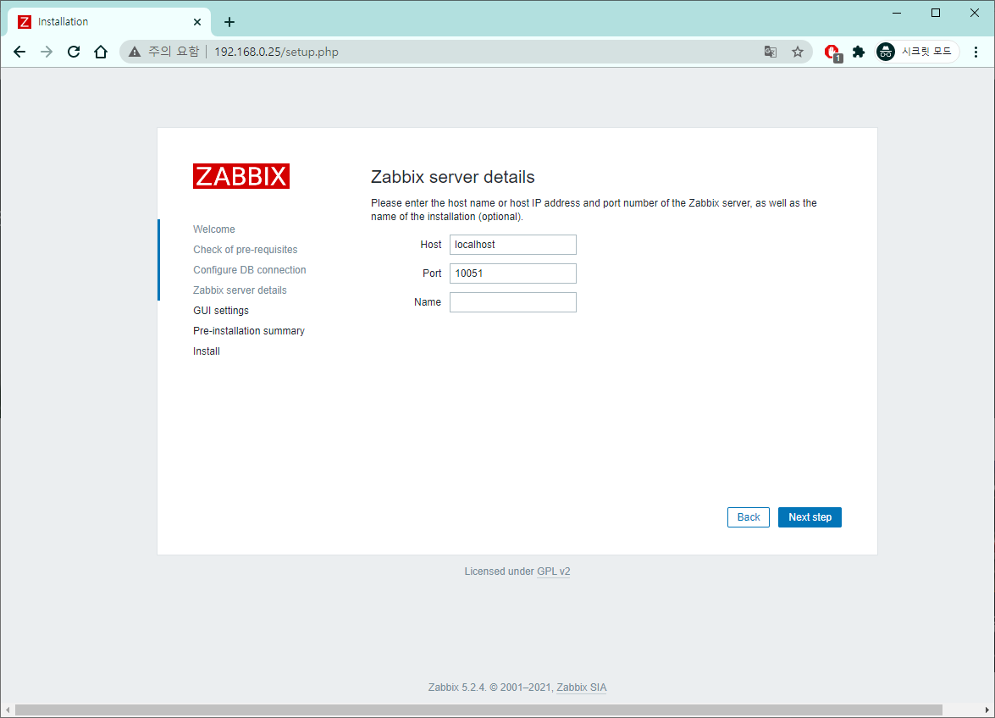Bookmark this page with the star

pos(798,52)
